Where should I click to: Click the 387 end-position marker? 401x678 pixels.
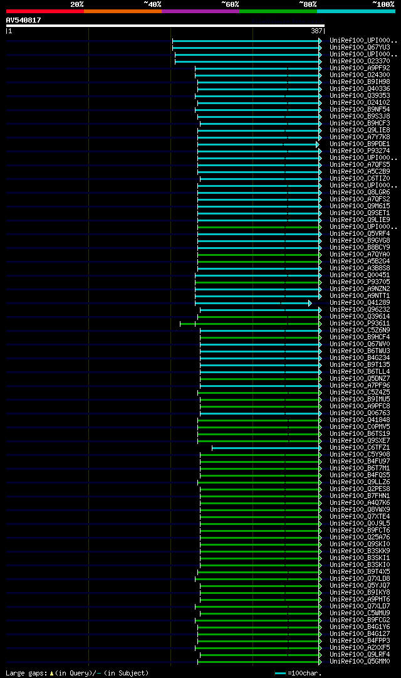317,31
